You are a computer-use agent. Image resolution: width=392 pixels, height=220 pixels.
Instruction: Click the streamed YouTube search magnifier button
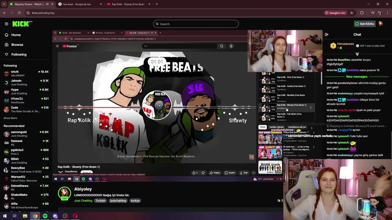(221, 46)
